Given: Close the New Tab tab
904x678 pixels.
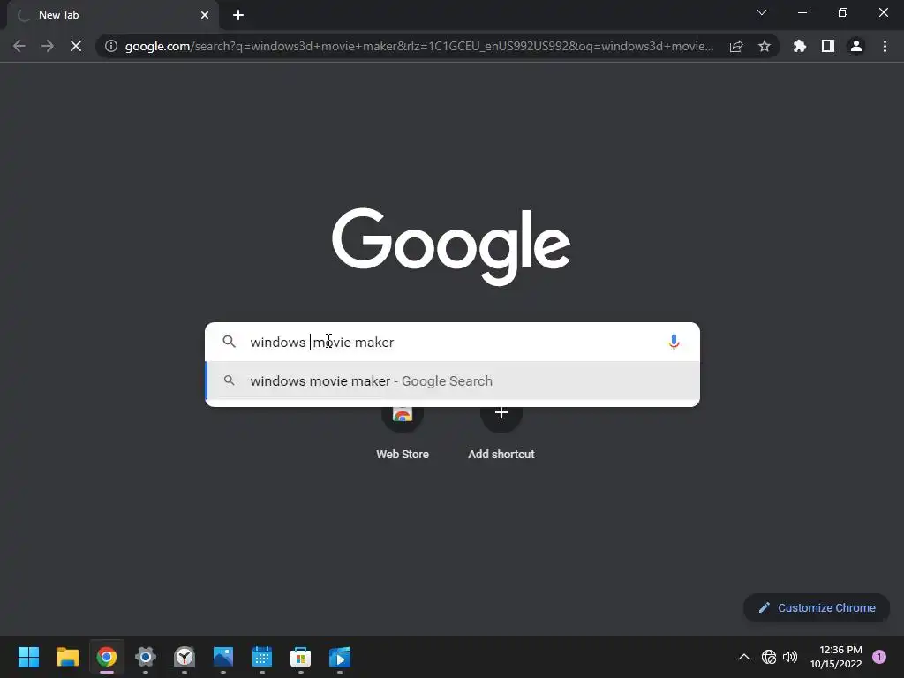Looking at the screenshot, I should [205, 15].
